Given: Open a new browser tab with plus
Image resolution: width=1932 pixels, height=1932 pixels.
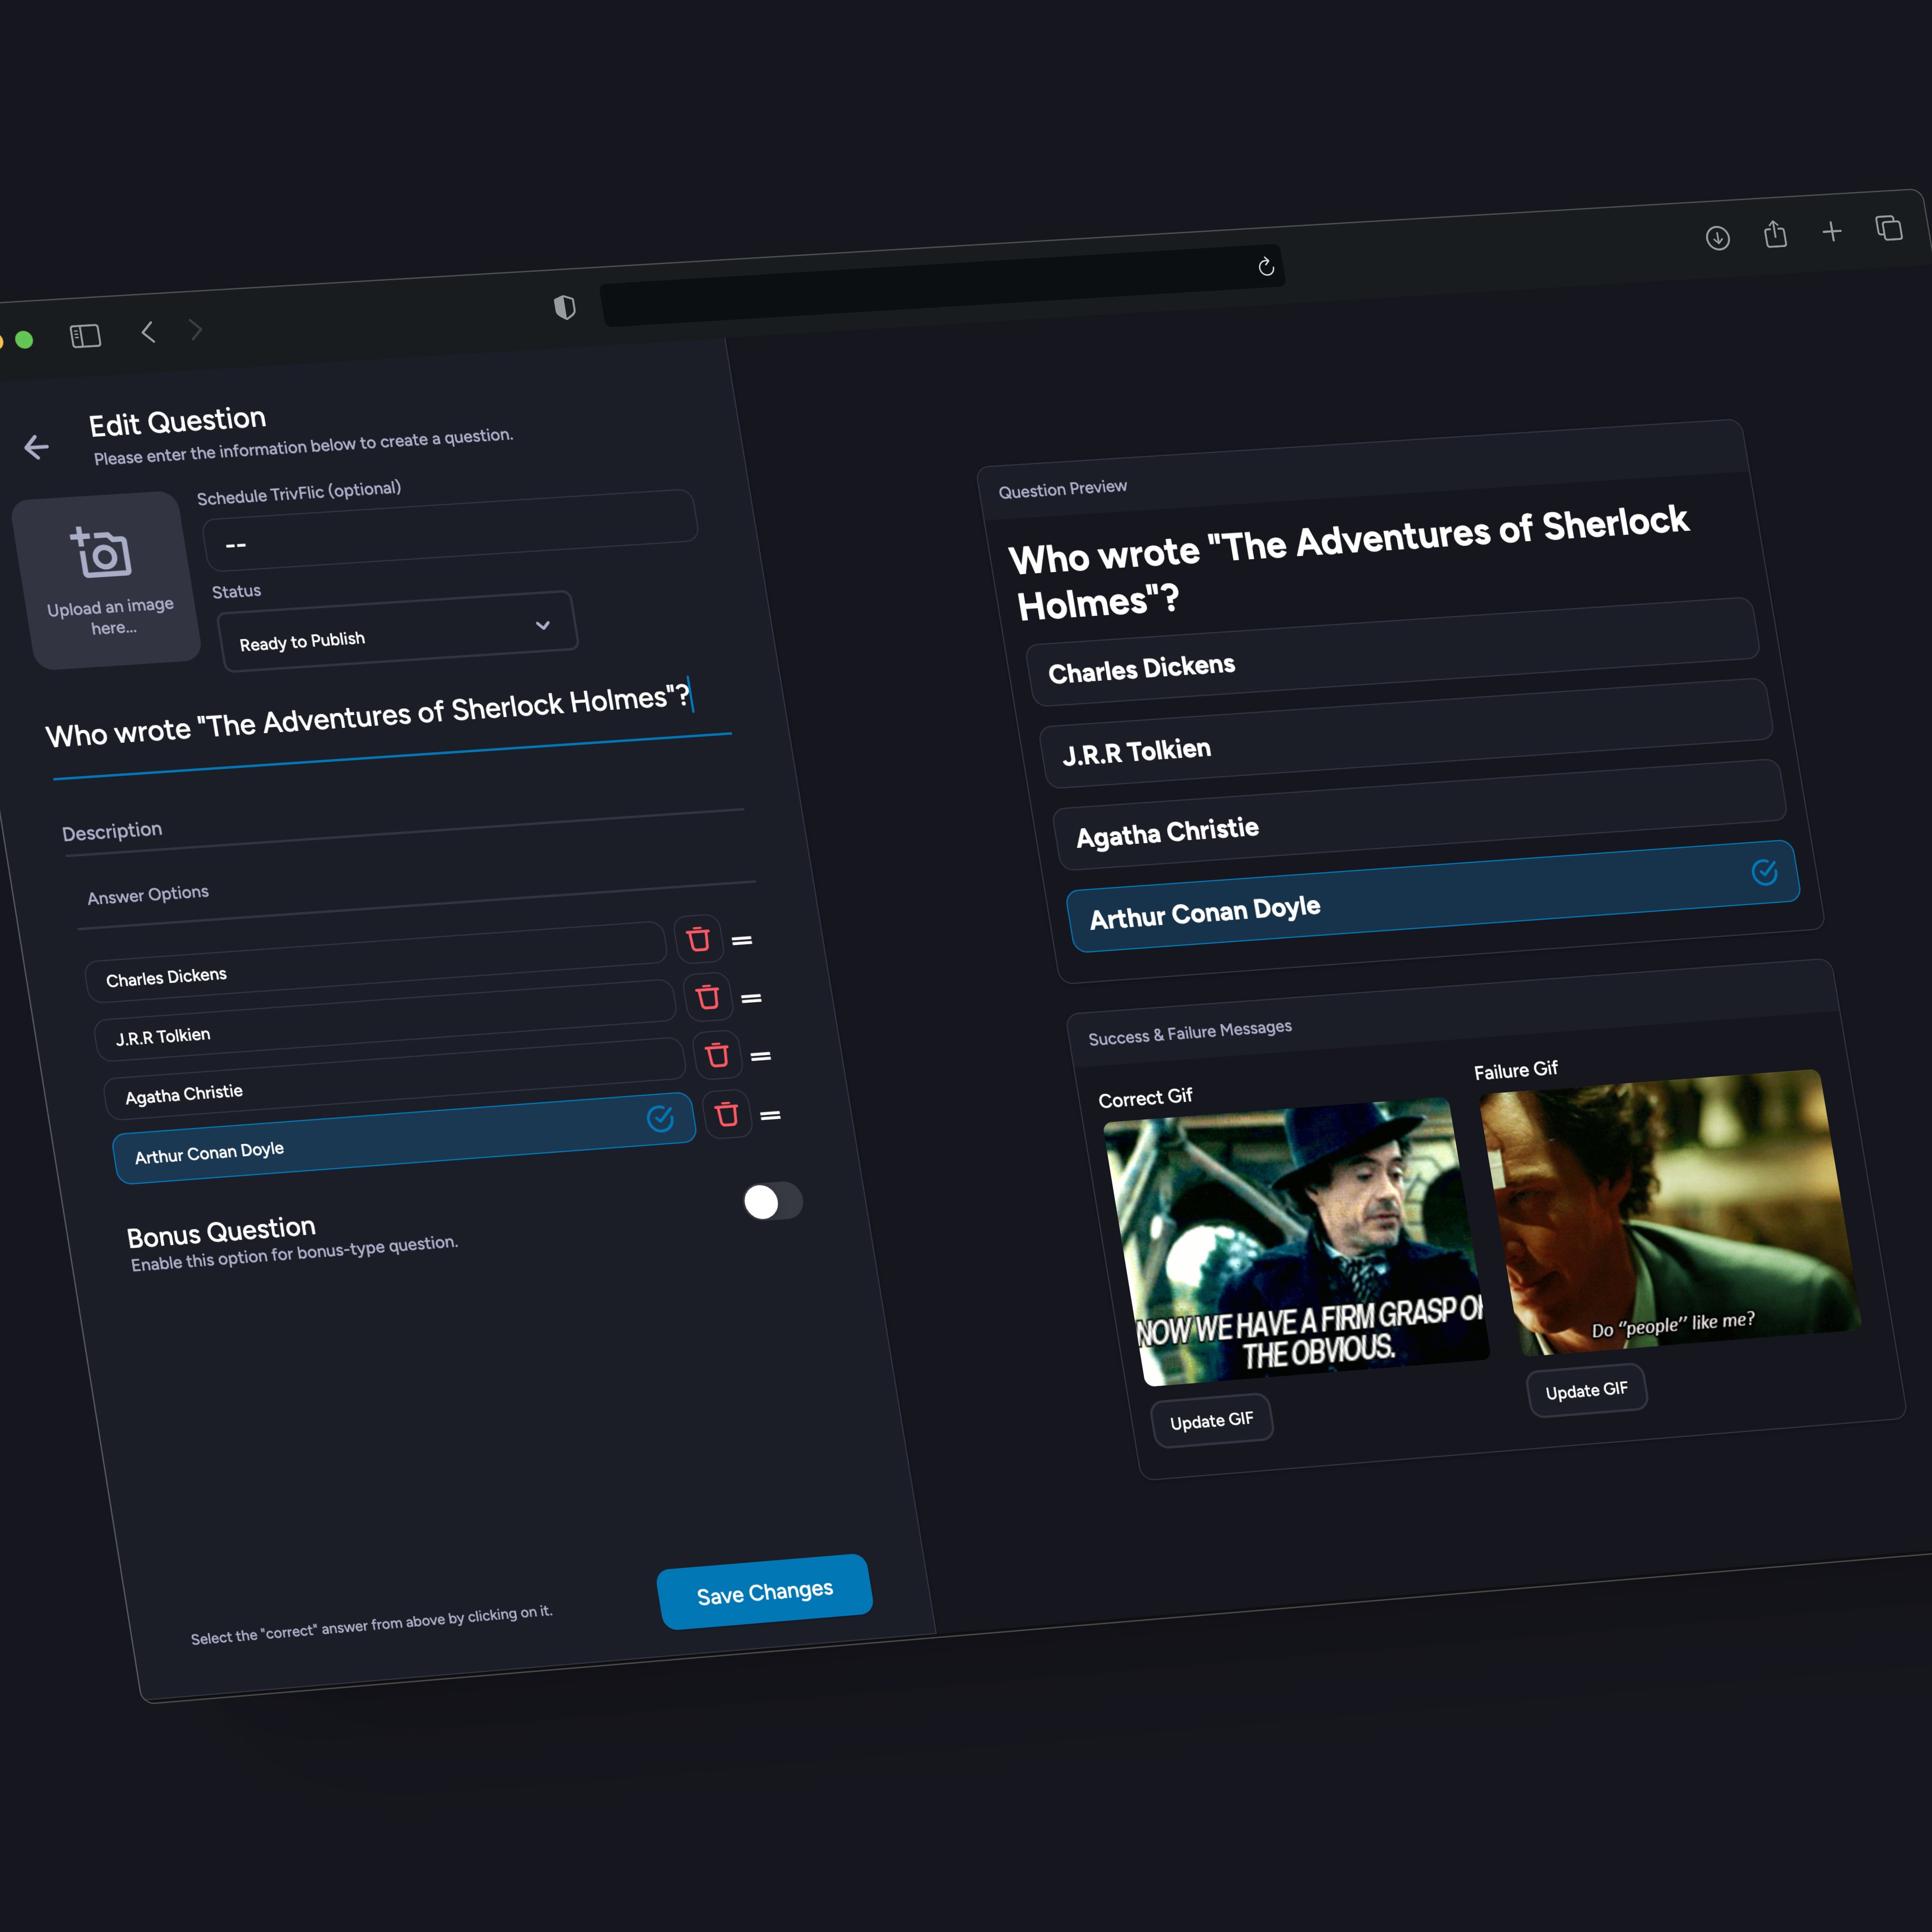Looking at the screenshot, I should point(1831,232).
